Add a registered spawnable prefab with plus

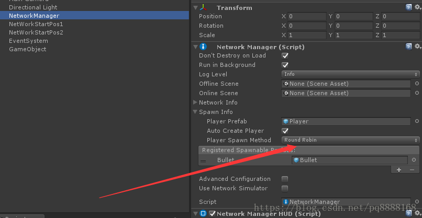[x=399, y=170]
